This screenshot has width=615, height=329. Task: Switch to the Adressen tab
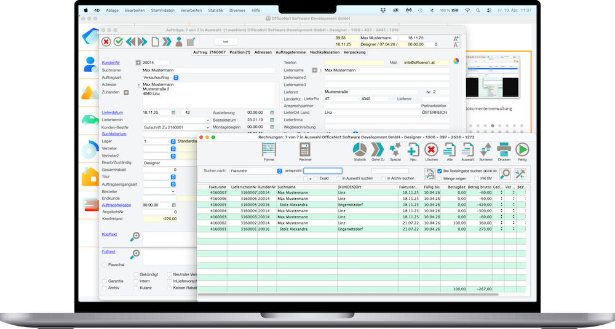263,52
